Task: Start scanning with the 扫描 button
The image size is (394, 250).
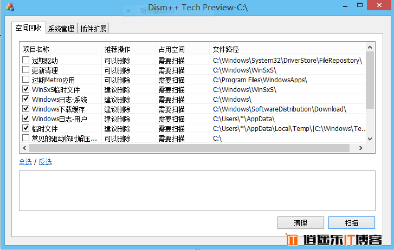Action: coord(352,222)
